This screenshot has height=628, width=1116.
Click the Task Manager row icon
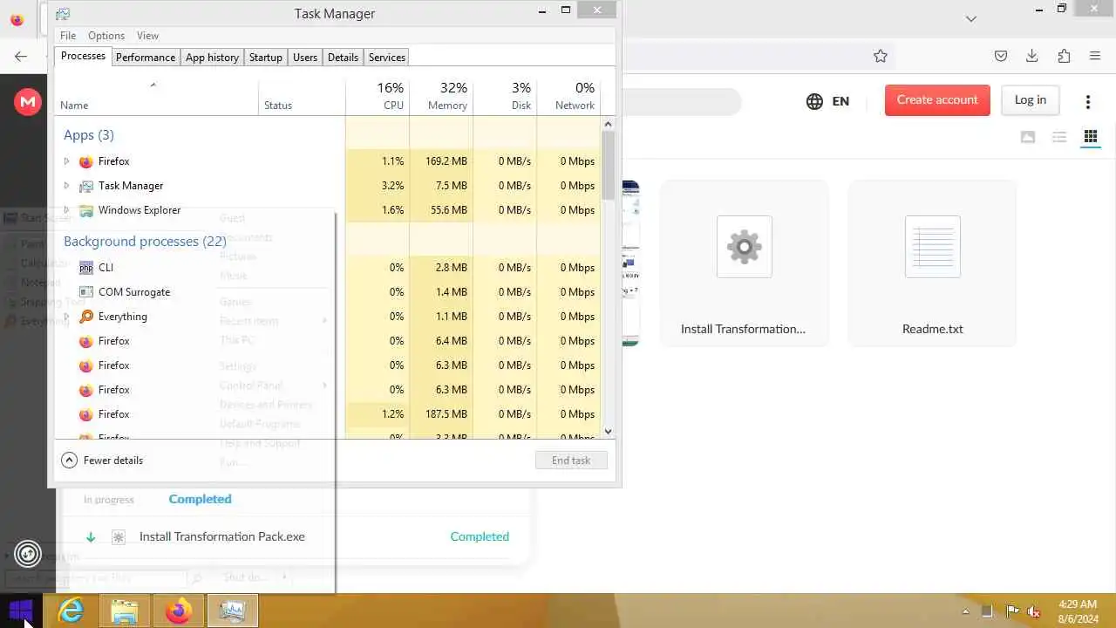pyautogui.click(x=86, y=186)
